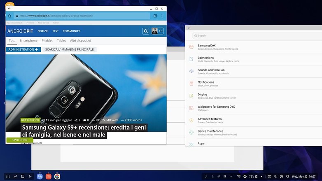The height and width of the screenshot is (181, 322).
Task: Open Display settings
Action: tap(254, 96)
